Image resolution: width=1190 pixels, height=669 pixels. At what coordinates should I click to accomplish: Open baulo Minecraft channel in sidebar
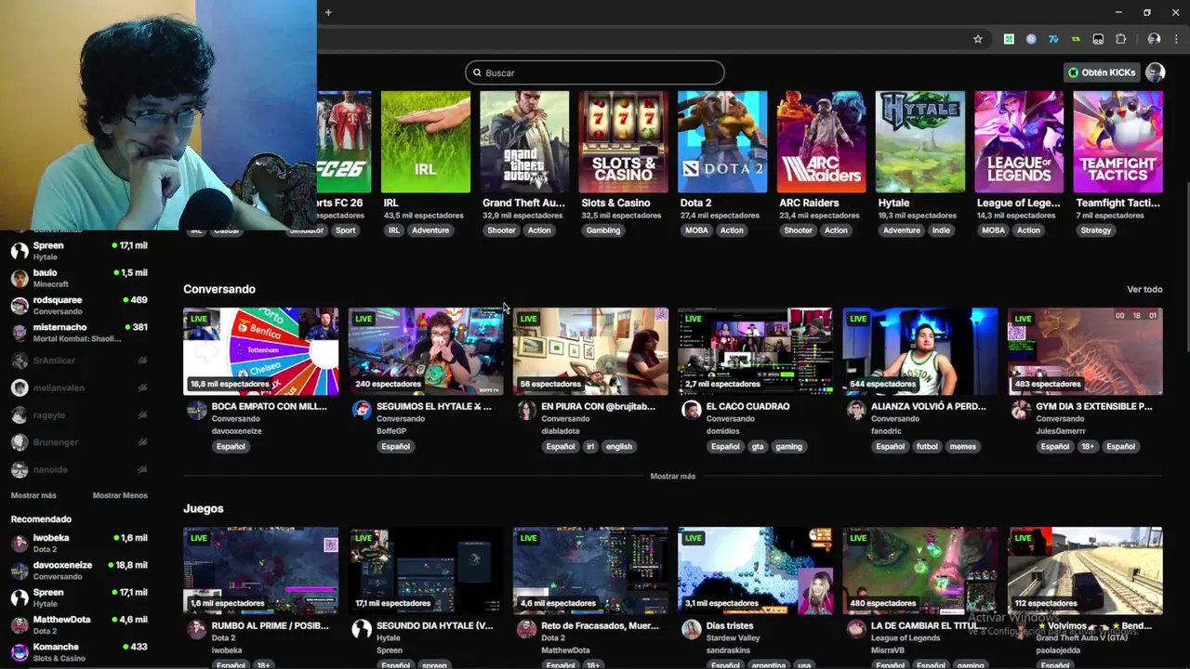pyautogui.click(x=79, y=278)
